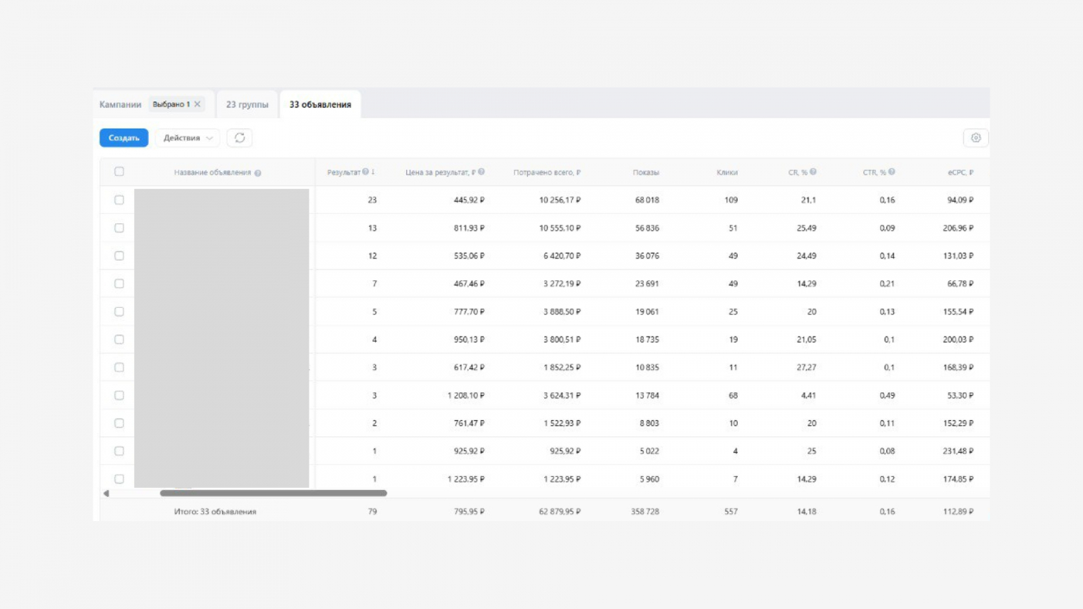Screen dimensions: 1083x609
Task: Click the 8 803 impressions cell
Action: (649, 424)
